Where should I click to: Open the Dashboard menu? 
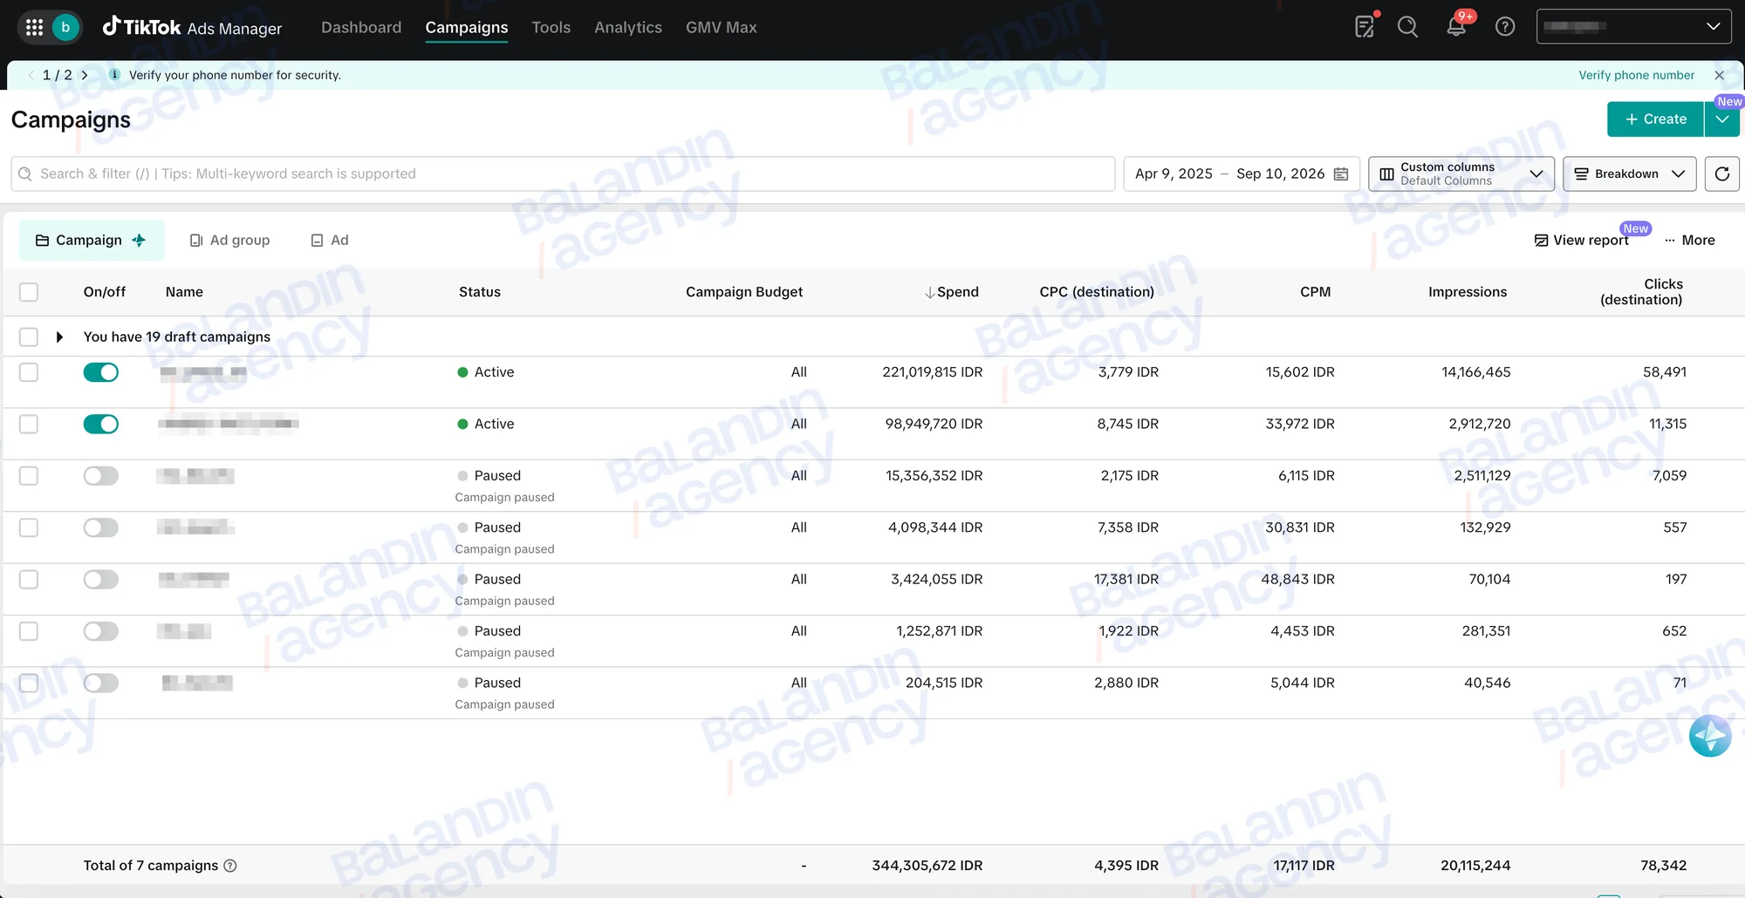click(x=361, y=27)
